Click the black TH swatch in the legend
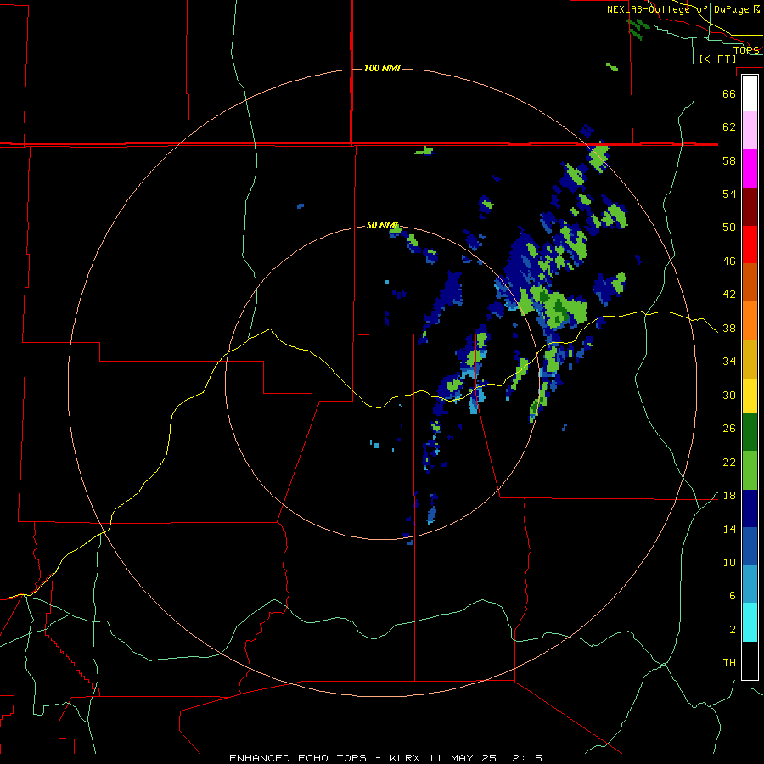 pyautogui.click(x=750, y=660)
